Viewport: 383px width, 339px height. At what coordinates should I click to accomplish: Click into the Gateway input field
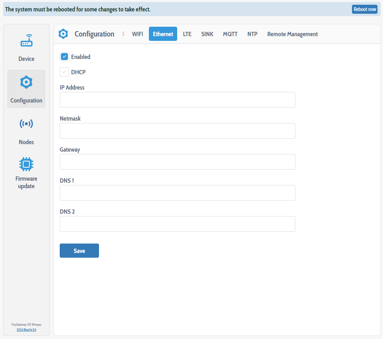[x=177, y=162]
